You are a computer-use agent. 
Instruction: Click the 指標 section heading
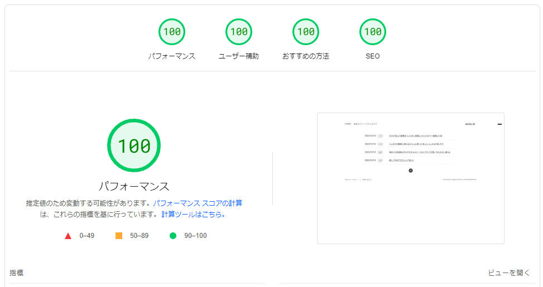click(x=16, y=273)
